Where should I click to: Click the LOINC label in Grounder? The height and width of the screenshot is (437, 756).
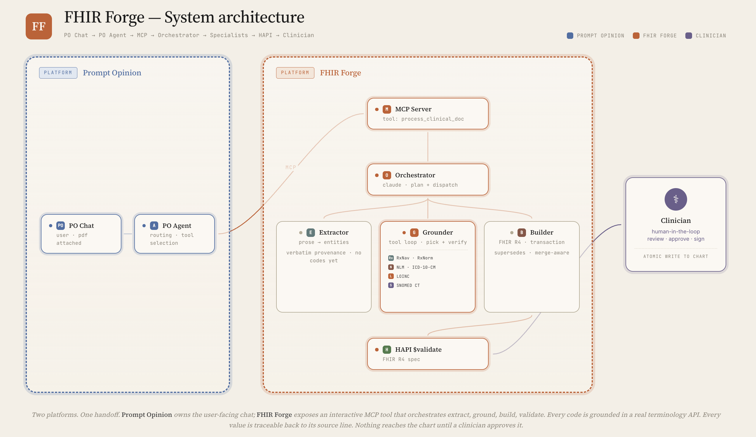403,276
